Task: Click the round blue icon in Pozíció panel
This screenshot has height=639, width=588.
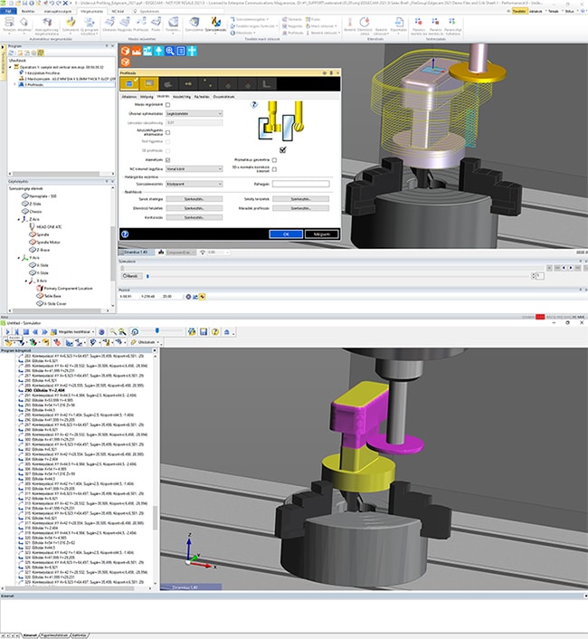Action: (x=188, y=297)
